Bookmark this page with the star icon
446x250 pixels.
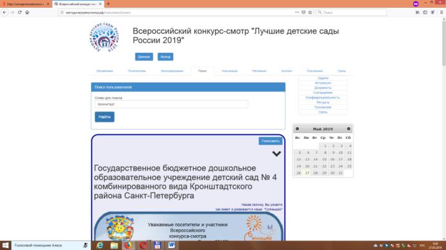(x=310, y=12)
